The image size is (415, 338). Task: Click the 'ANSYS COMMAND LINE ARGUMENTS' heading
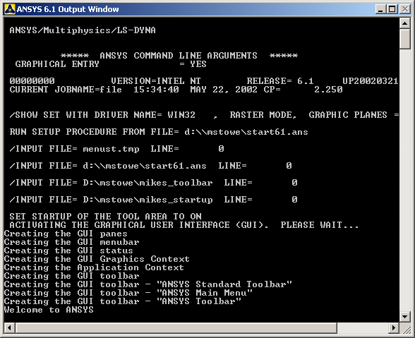[179, 56]
